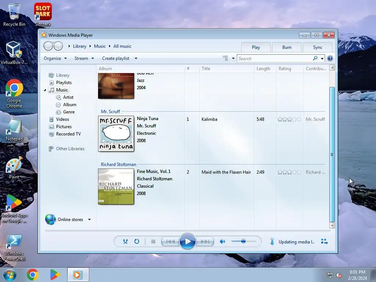Open Videos library
This screenshot has height=282, width=376.
tap(62, 119)
